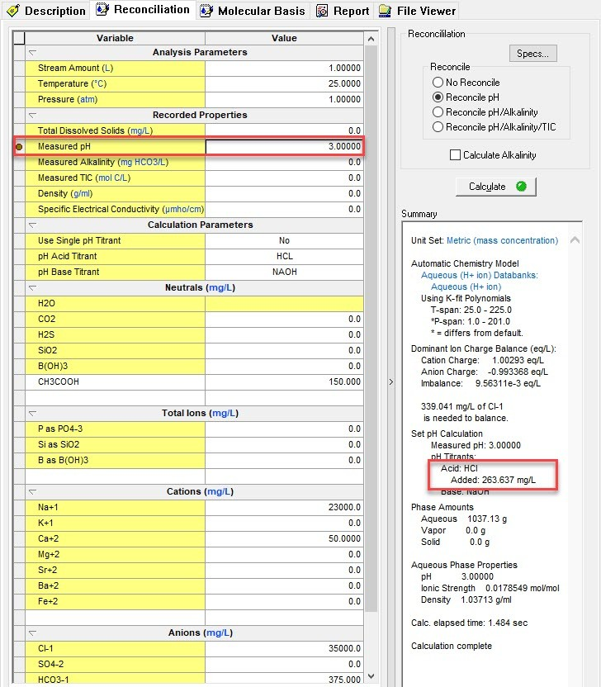Open the Report tab
The width and height of the screenshot is (601, 687).
pos(343,11)
